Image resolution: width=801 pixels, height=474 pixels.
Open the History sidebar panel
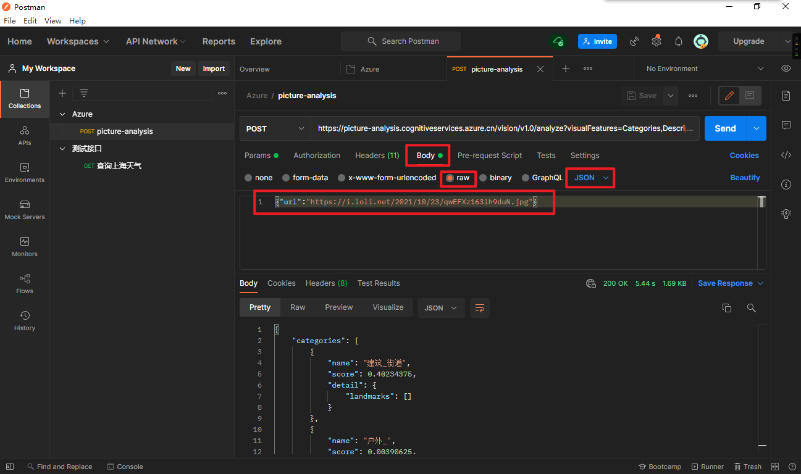click(25, 321)
